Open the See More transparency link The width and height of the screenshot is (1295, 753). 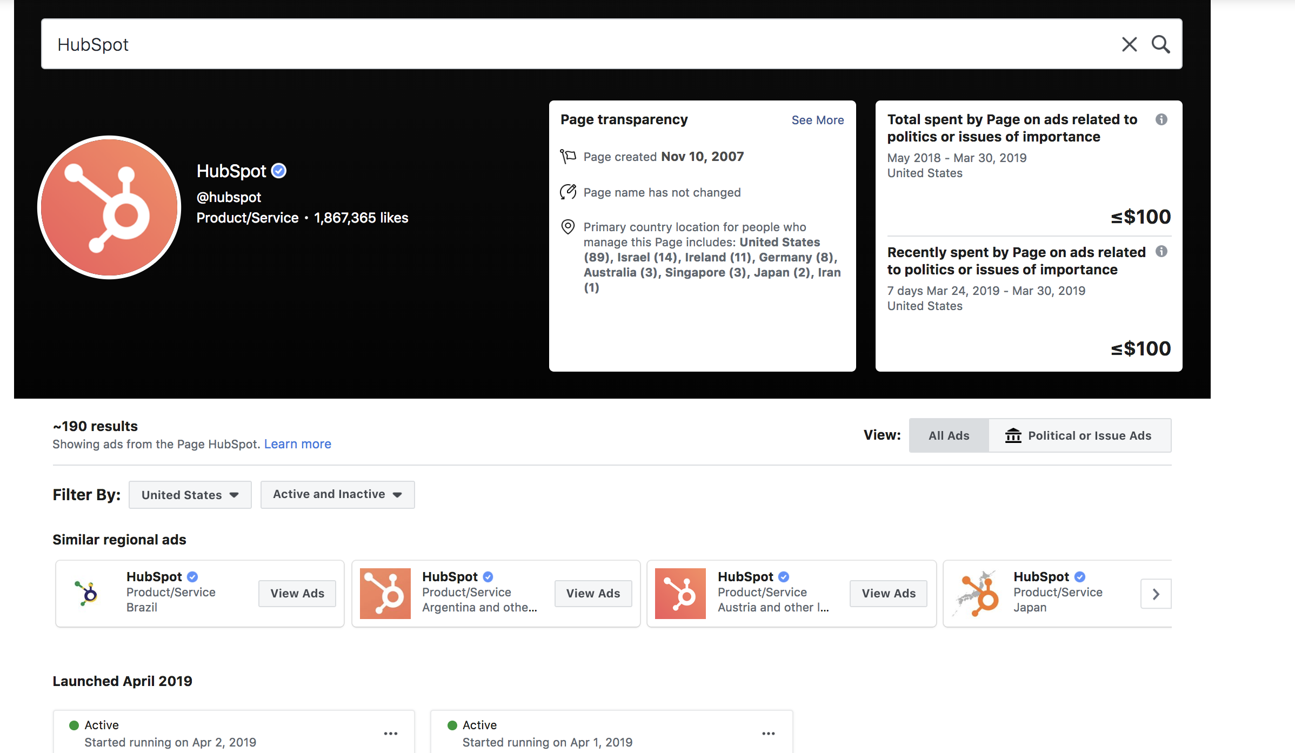pos(817,120)
